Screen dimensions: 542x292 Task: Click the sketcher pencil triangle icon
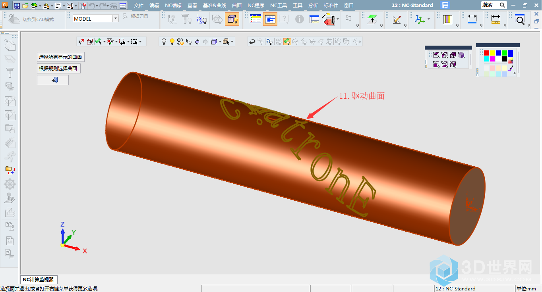pyautogui.click(x=397, y=19)
